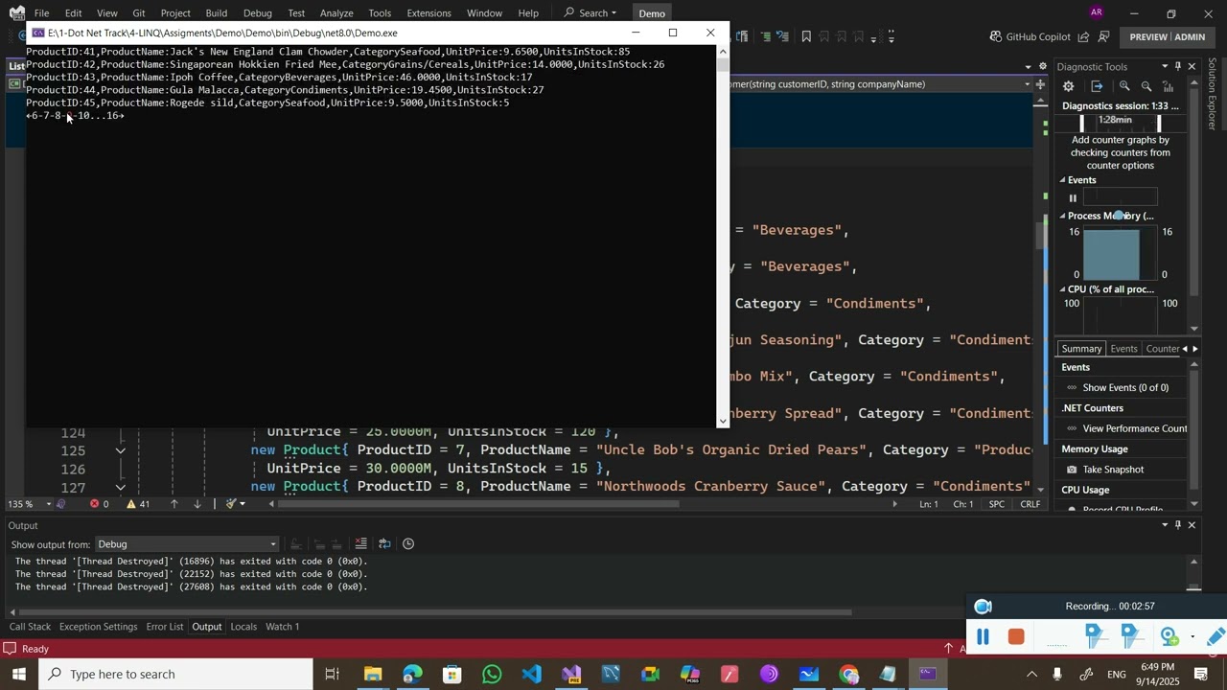
Task: Open the Analyze menu
Action: pos(336,13)
